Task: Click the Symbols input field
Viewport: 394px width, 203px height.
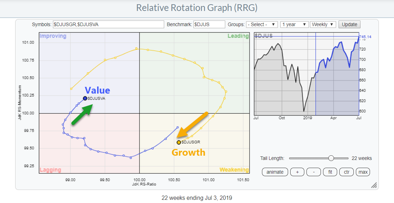Action: pos(108,24)
